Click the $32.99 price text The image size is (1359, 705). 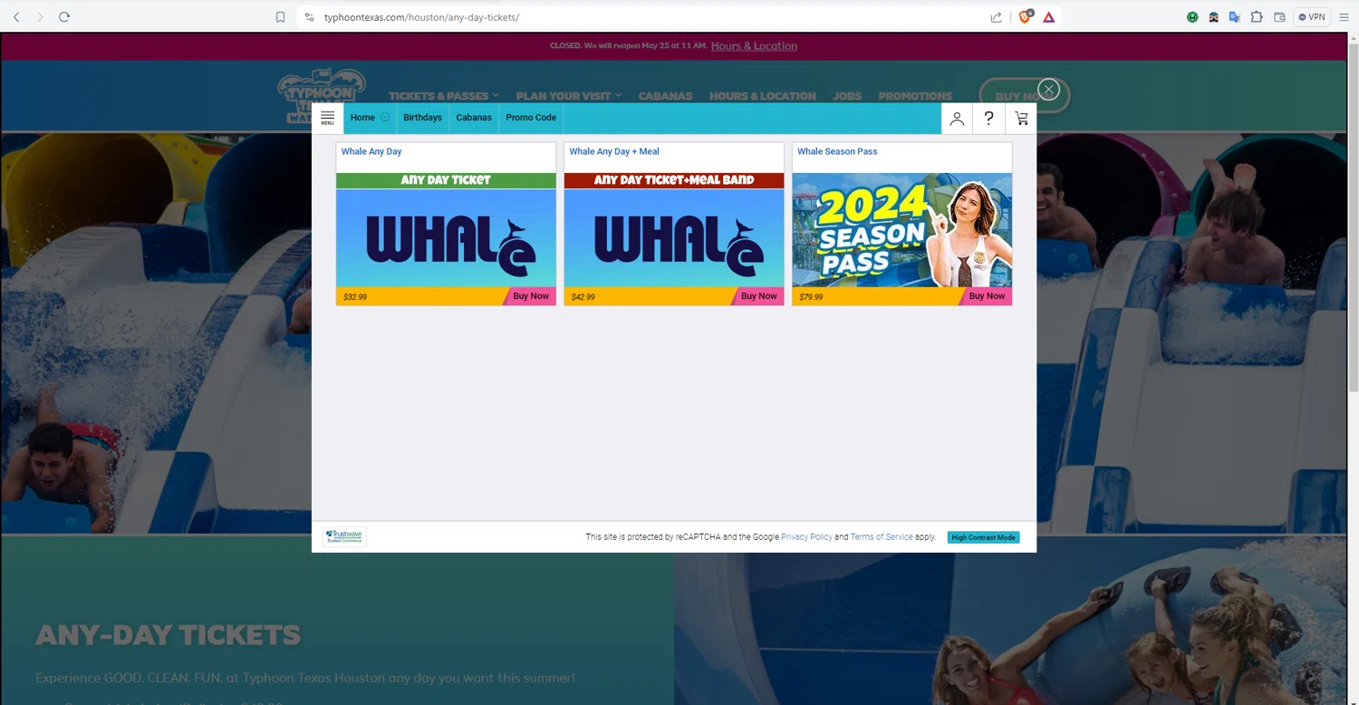click(x=355, y=297)
